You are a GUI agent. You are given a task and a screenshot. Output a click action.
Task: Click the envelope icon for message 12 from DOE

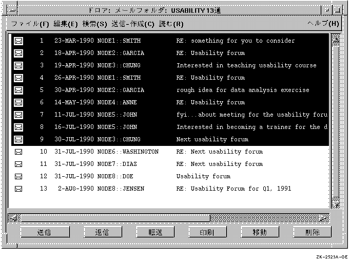pos(18,176)
